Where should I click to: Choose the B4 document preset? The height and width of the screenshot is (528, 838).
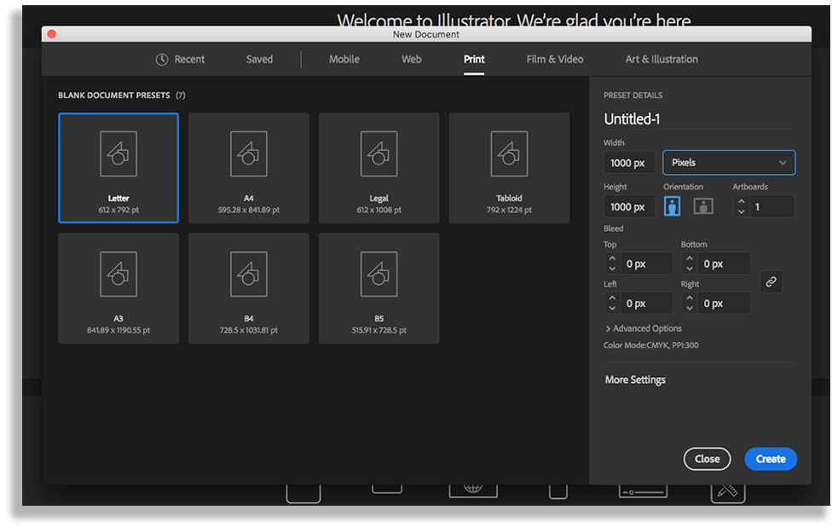(249, 287)
